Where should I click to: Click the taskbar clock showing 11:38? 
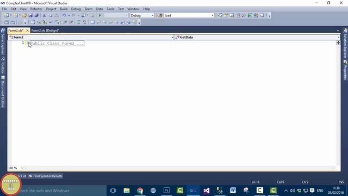click(335, 191)
